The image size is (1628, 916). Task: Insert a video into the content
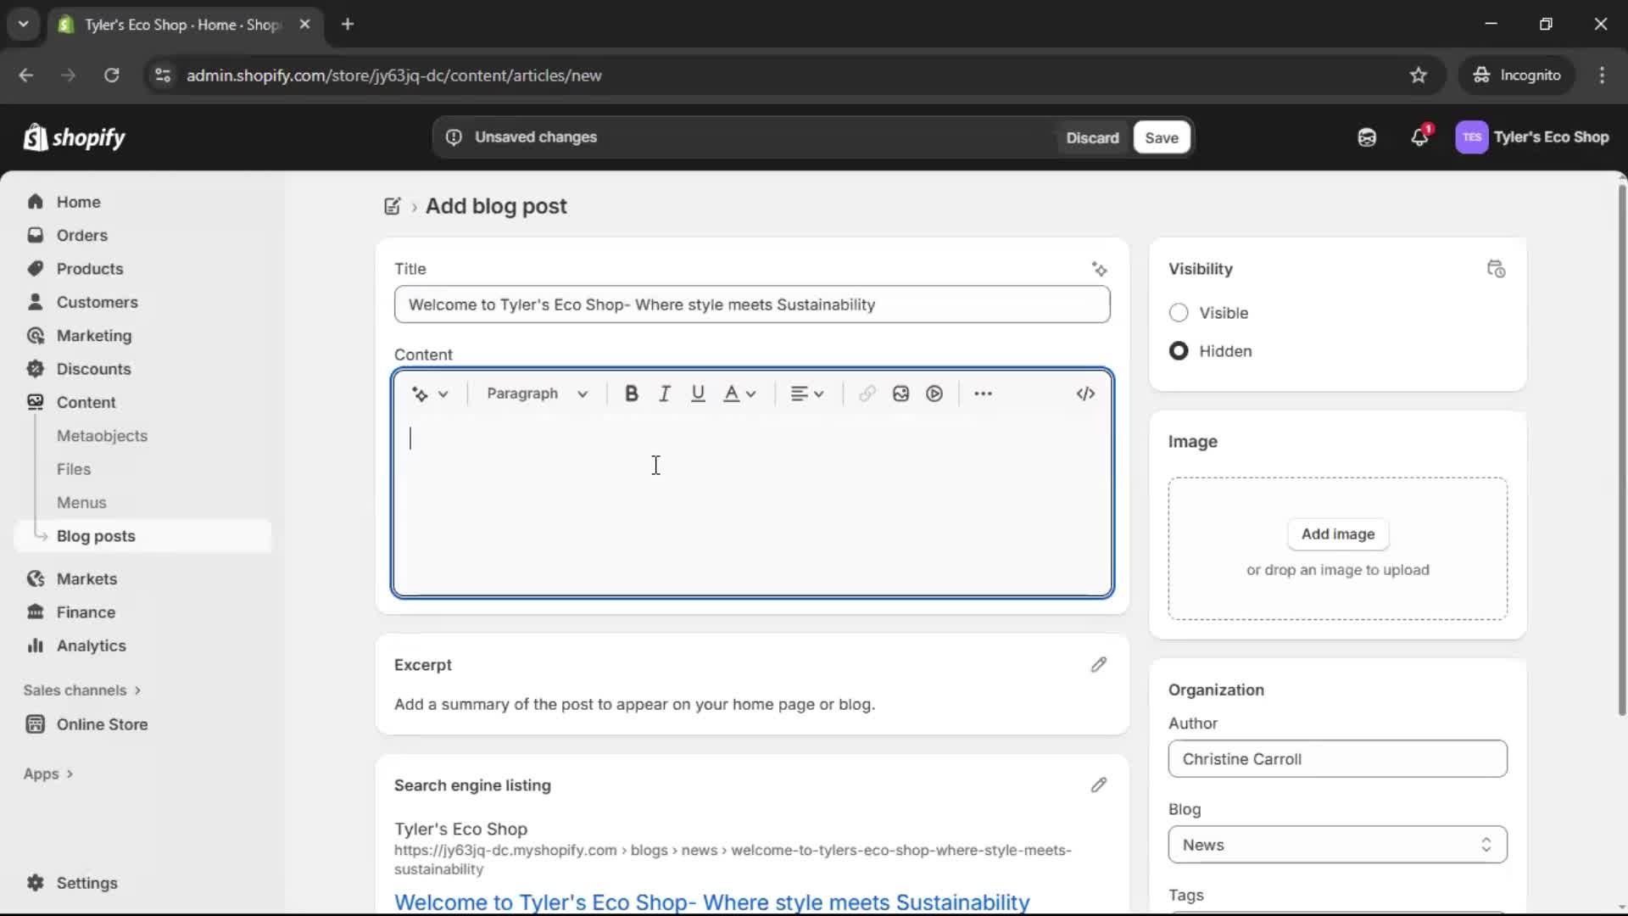pos(934,394)
